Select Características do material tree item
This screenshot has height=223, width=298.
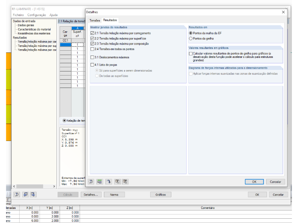pos(34,29)
